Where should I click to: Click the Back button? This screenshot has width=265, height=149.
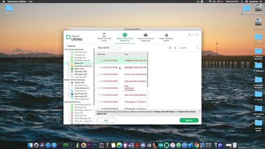(x=106, y=120)
